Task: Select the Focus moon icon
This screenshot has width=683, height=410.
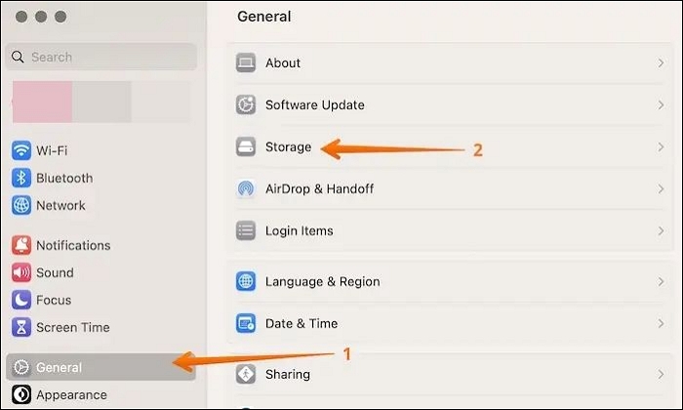Action: [21, 301]
